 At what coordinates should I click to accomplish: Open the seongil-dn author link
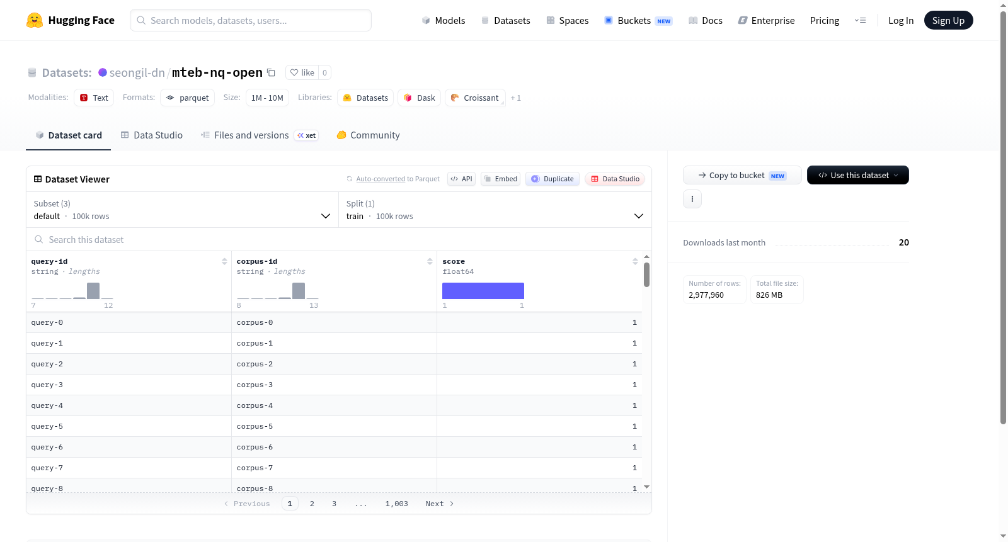[137, 72]
